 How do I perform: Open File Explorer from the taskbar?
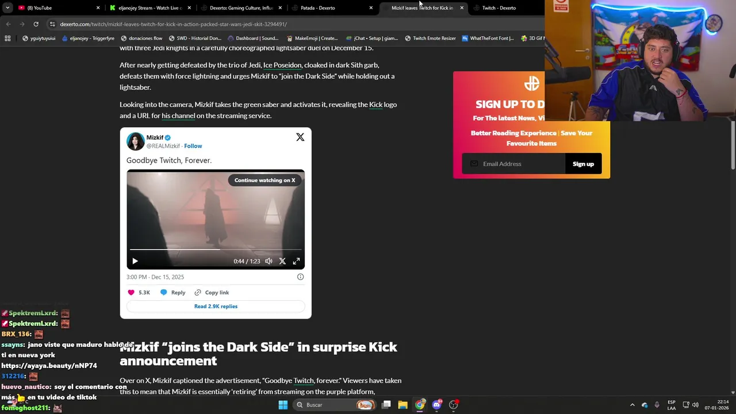click(403, 405)
